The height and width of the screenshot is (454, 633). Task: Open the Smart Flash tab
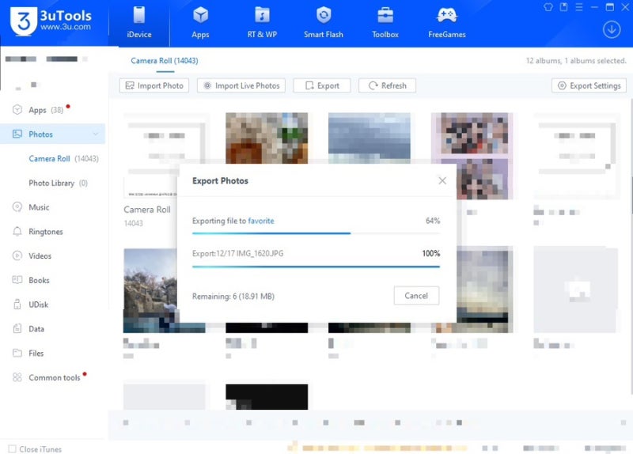(x=324, y=23)
